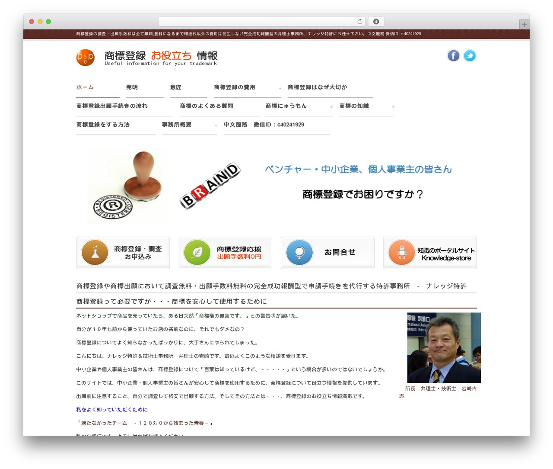Open 商標登録出願手続きの流れ menu item
This screenshot has width=553, height=469.
pyautogui.click(x=112, y=106)
